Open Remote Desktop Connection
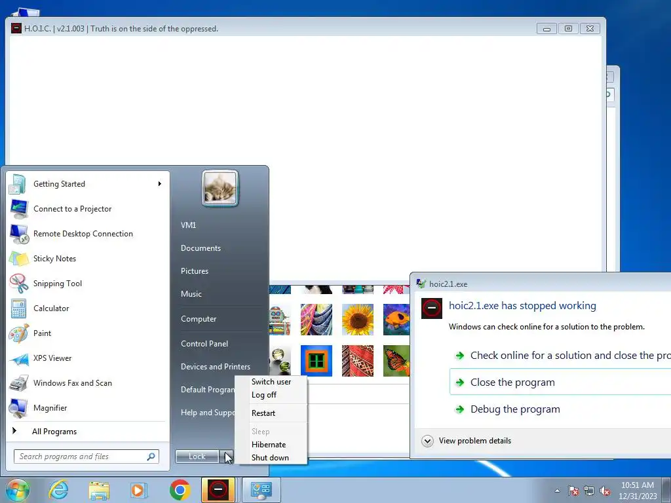671x503 pixels. 88,234
